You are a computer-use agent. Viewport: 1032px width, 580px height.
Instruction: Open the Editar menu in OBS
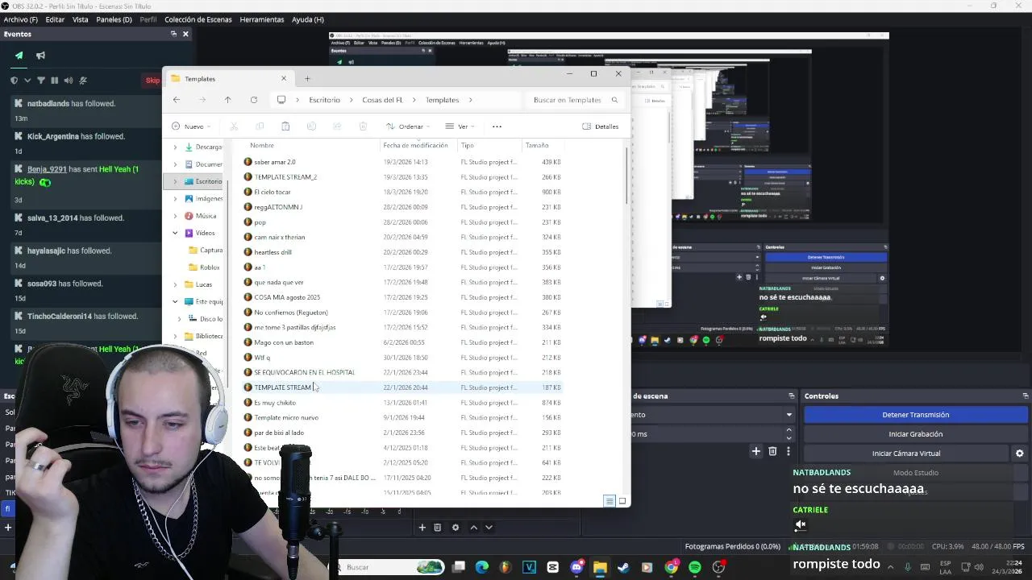[x=55, y=19]
